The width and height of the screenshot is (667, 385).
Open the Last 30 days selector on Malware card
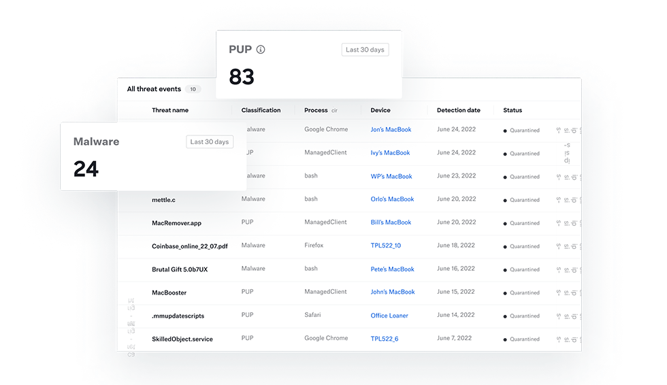(x=210, y=141)
